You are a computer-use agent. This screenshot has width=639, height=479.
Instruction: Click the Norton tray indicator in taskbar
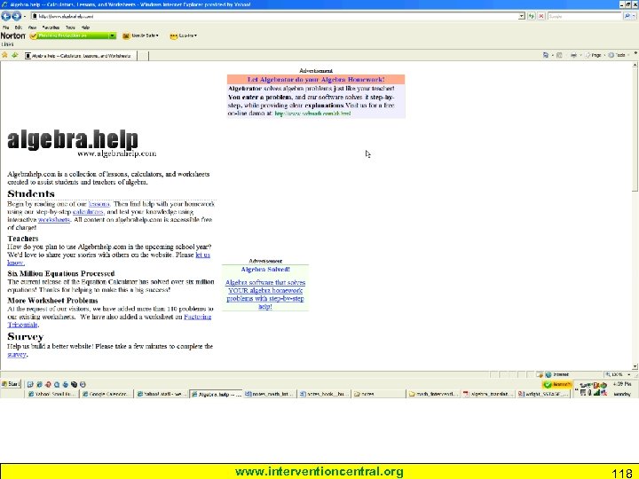click(557, 384)
